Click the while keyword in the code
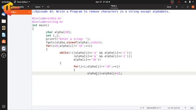 point(64,53)
